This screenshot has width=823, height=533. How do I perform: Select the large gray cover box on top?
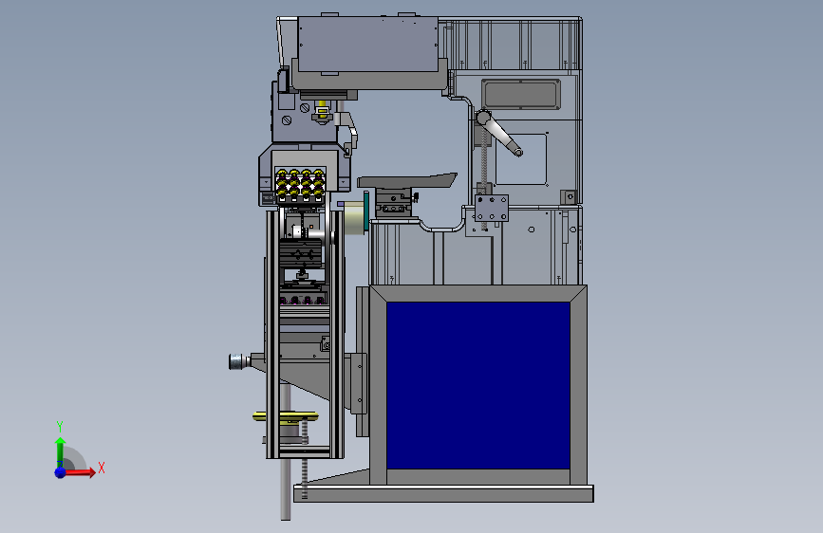[x=368, y=44]
